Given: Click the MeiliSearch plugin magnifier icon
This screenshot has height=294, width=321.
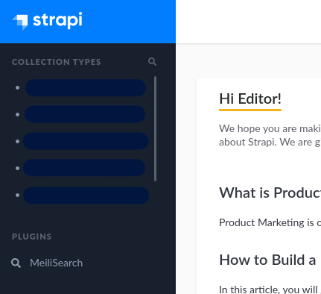Looking at the screenshot, I should (x=16, y=263).
